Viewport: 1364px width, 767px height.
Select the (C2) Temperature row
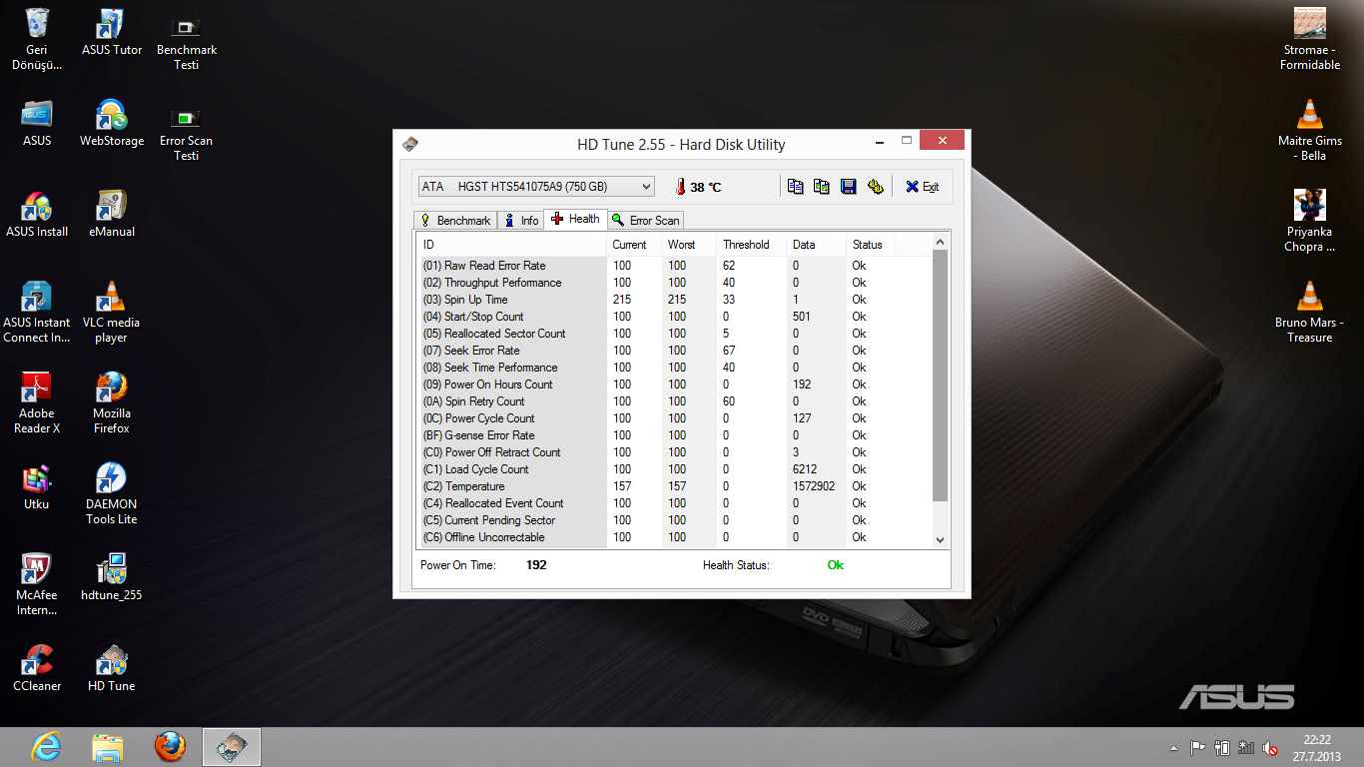(674, 486)
